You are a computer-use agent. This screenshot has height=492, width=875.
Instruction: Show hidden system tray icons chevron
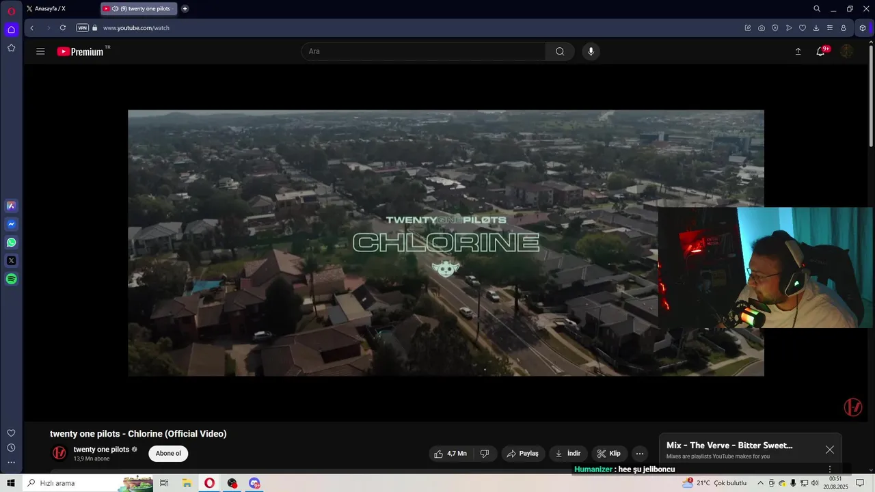(760, 483)
